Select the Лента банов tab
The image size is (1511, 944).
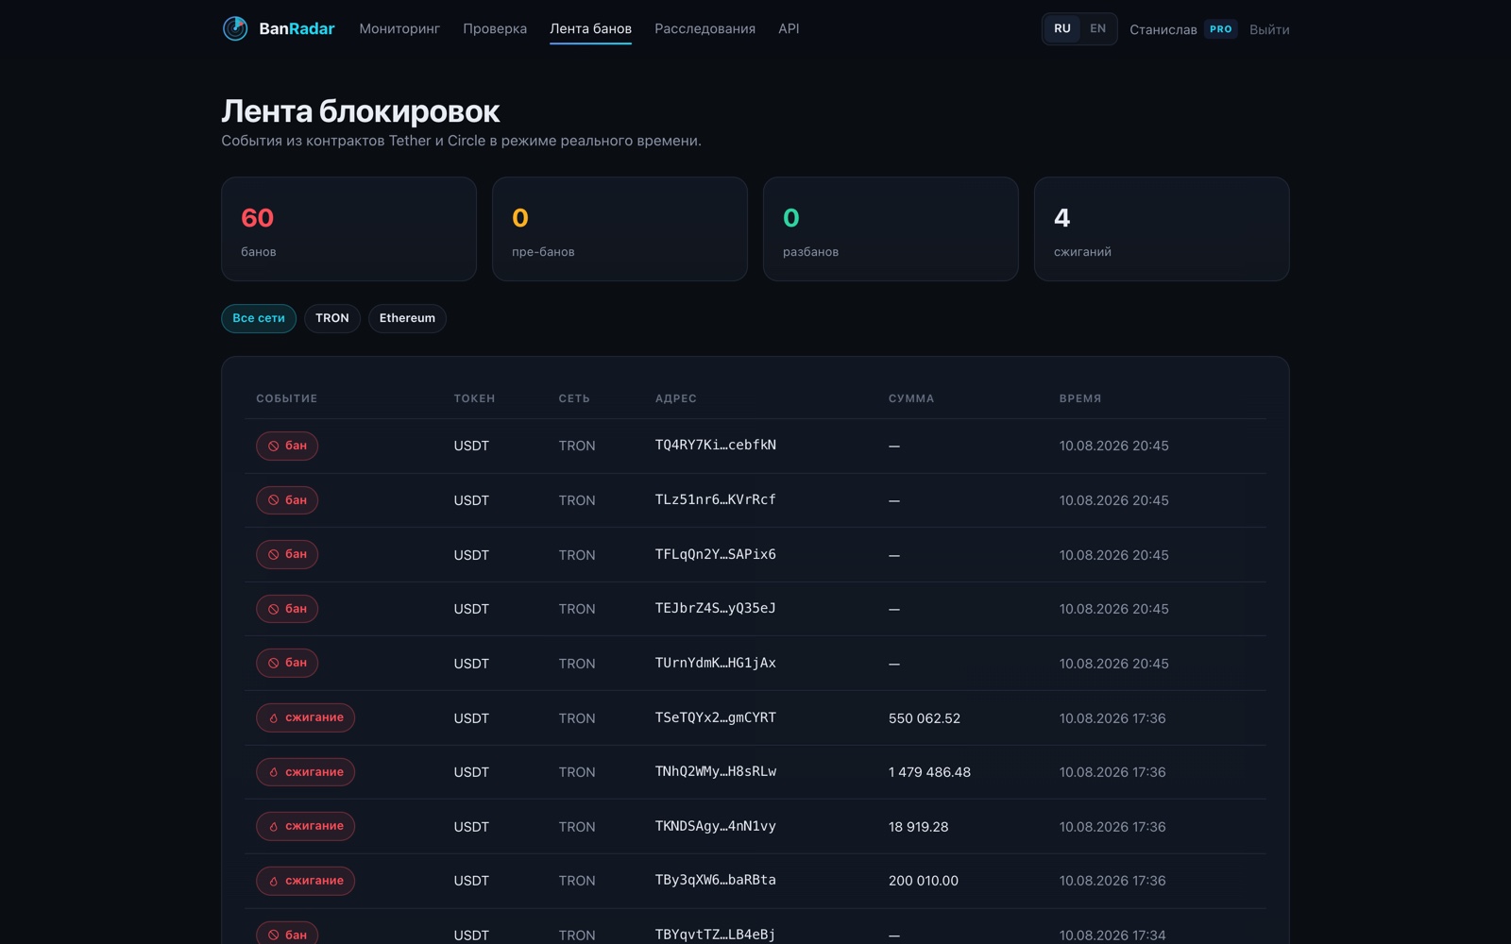point(590,29)
